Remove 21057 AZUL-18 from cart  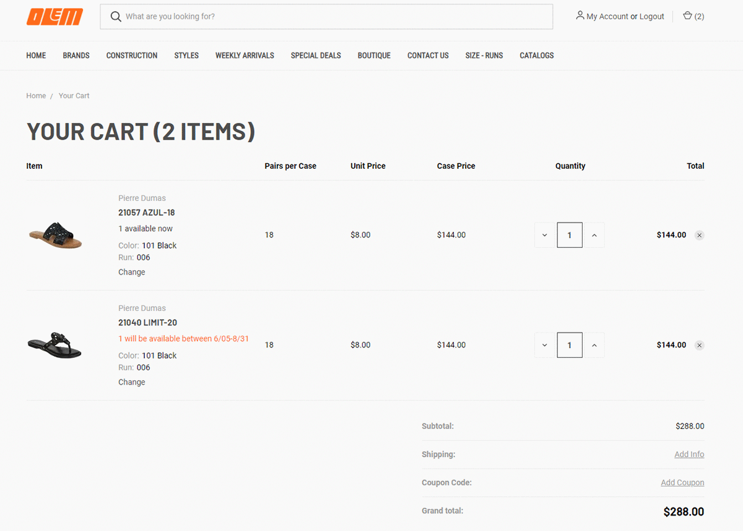(699, 235)
